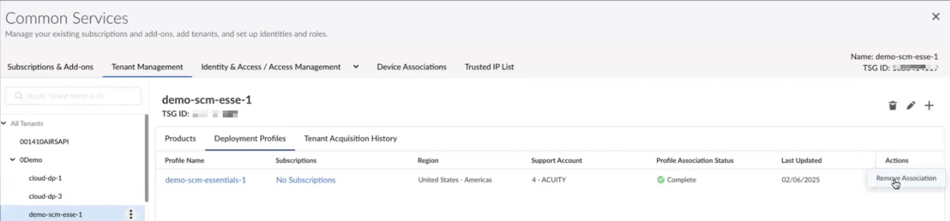The height and width of the screenshot is (221, 950).
Task: Click the No Subscriptions link
Action: 306,180
